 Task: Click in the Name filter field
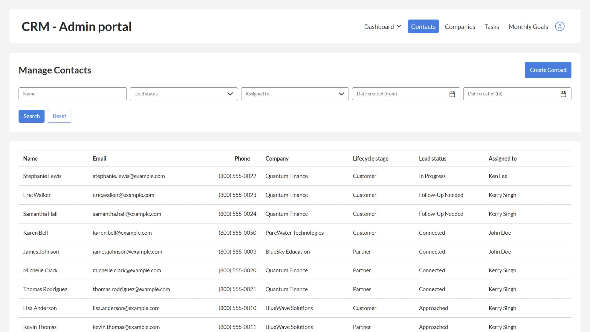pos(73,94)
